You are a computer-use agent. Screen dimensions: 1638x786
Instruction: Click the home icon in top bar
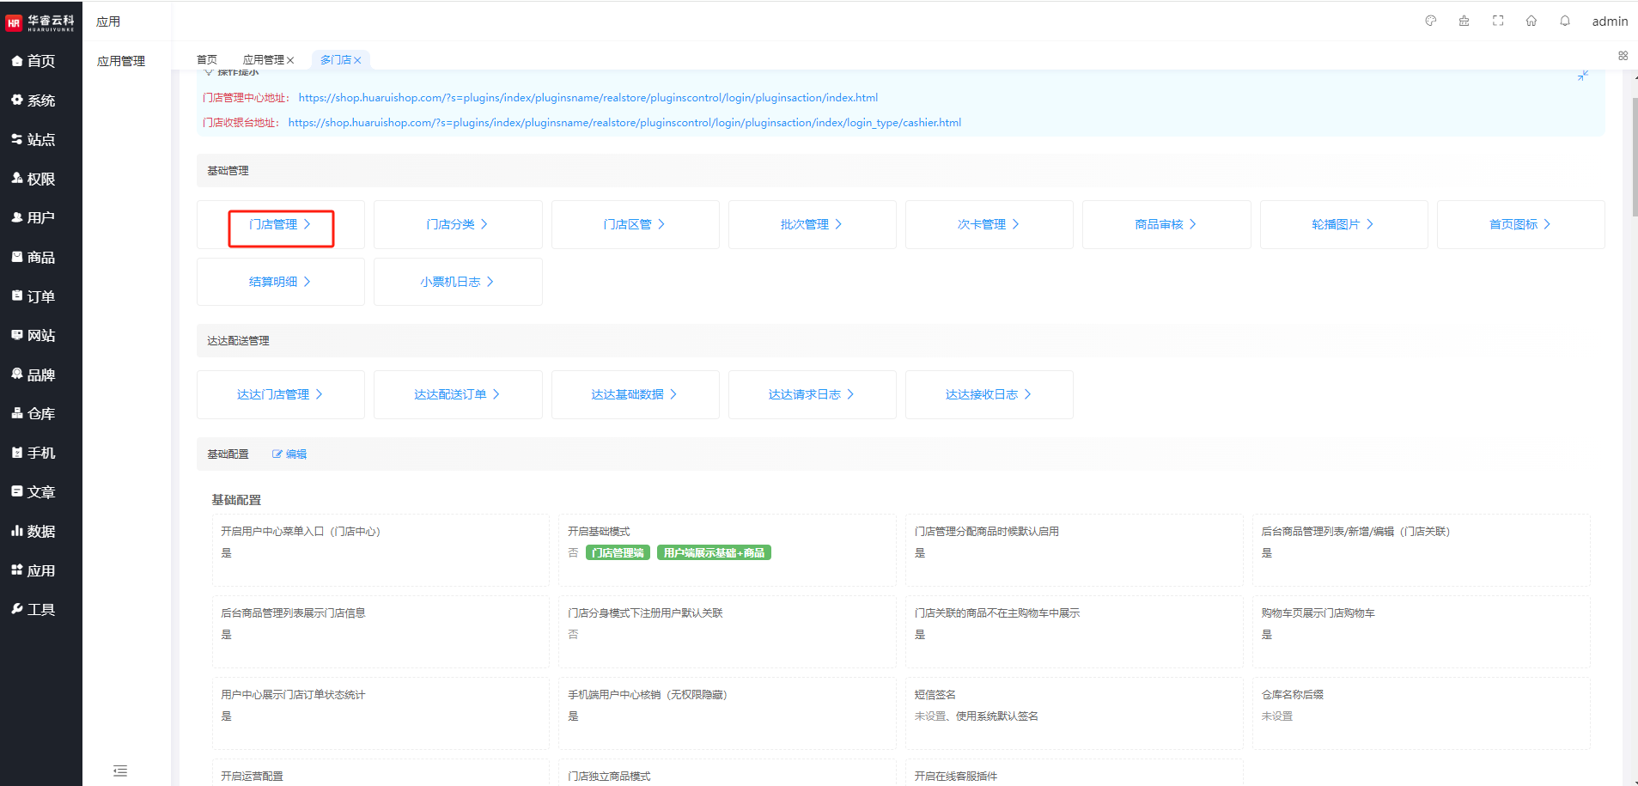click(x=1531, y=21)
